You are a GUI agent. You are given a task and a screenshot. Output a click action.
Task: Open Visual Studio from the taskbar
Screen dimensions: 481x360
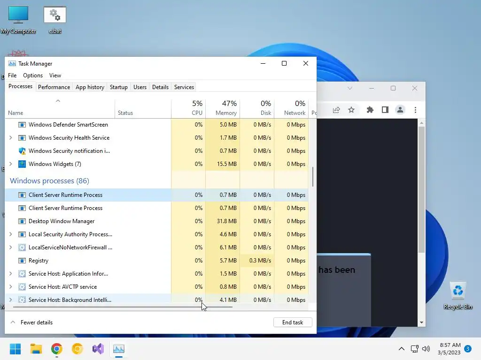click(x=98, y=349)
